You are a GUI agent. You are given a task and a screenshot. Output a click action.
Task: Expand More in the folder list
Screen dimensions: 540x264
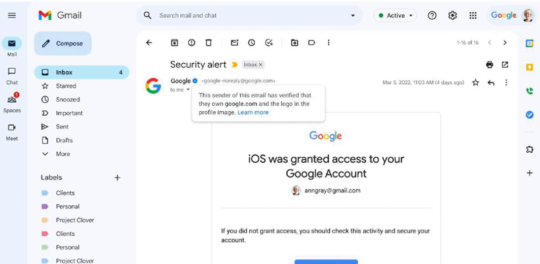click(x=63, y=154)
